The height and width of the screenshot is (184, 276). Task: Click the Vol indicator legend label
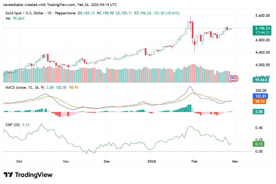pyautogui.click(x=8, y=18)
